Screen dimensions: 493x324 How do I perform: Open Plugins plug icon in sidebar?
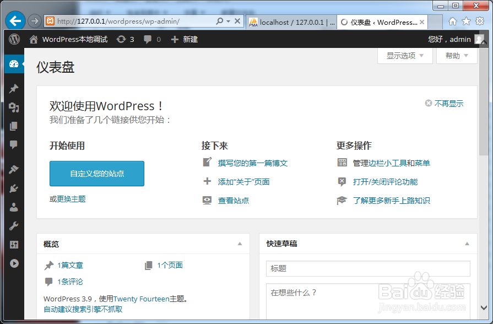(x=14, y=188)
